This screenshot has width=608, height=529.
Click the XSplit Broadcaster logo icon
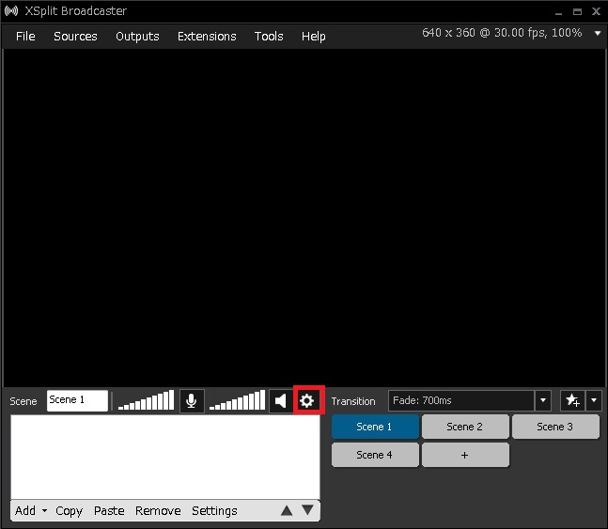tap(11, 10)
